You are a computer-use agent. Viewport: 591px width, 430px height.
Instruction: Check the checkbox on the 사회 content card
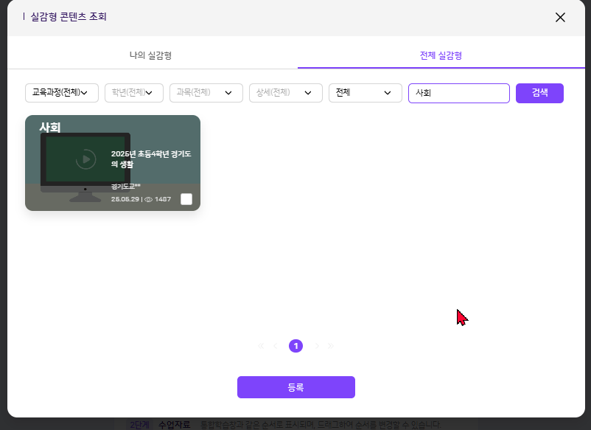(186, 199)
